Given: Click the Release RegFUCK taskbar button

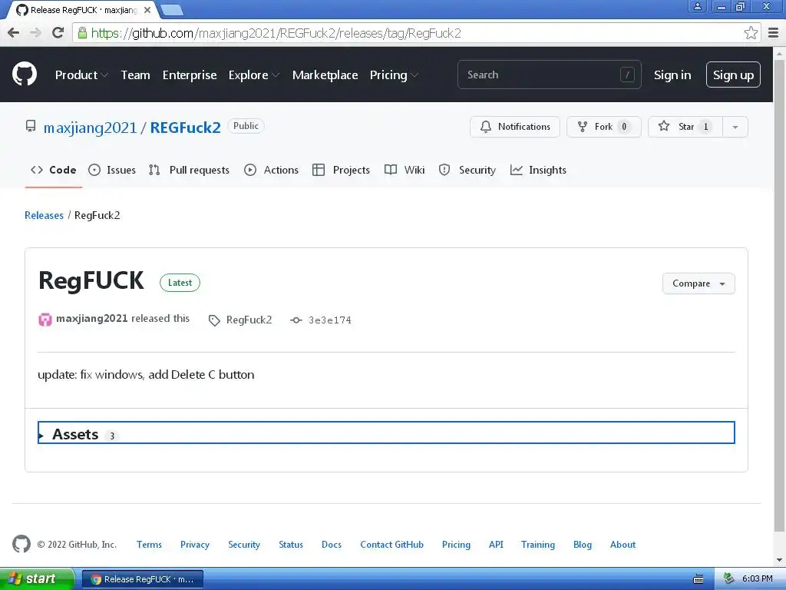Looking at the screenshot, I should (x=143, y=579).
